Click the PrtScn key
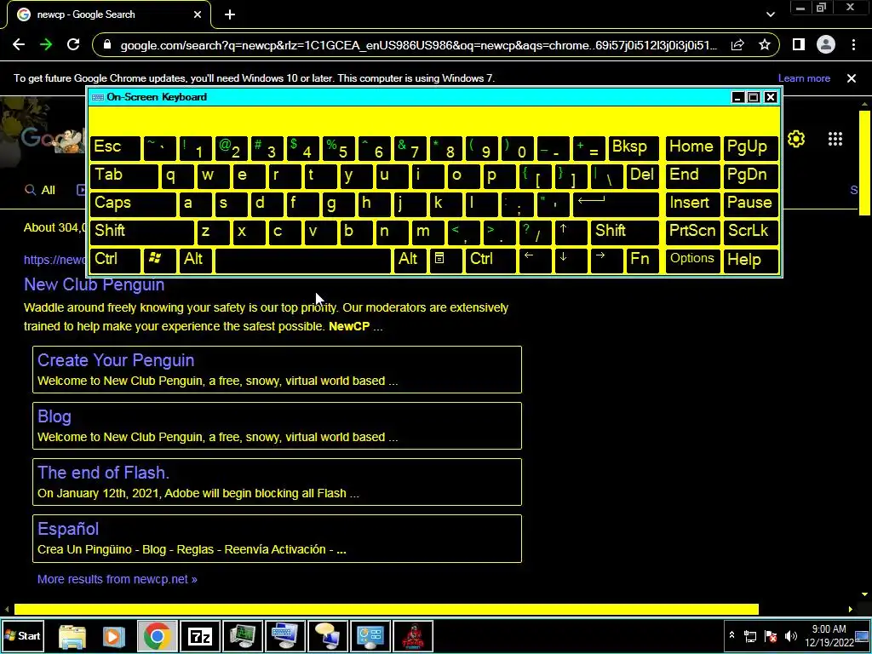872x654 pixels. point(693,232)
